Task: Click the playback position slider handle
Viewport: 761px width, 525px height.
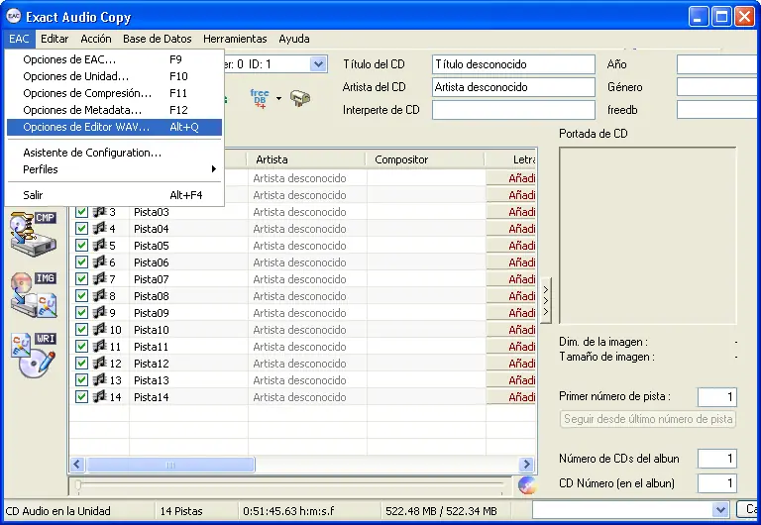Action: (x=77, y=484)
